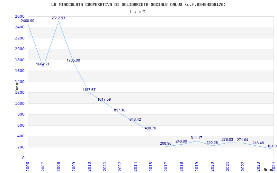Click the y-axis value 1800

click(x=20, y=60)
